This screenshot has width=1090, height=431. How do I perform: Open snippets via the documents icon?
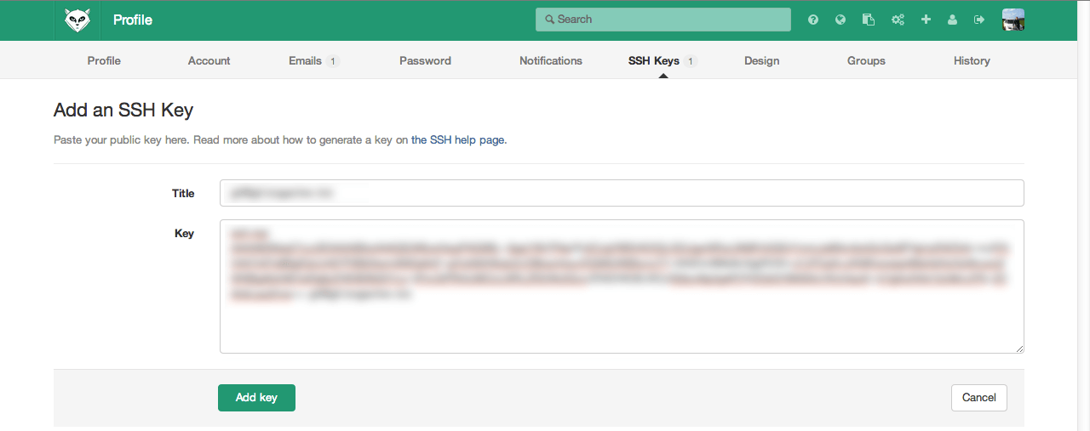pos(869,20)
